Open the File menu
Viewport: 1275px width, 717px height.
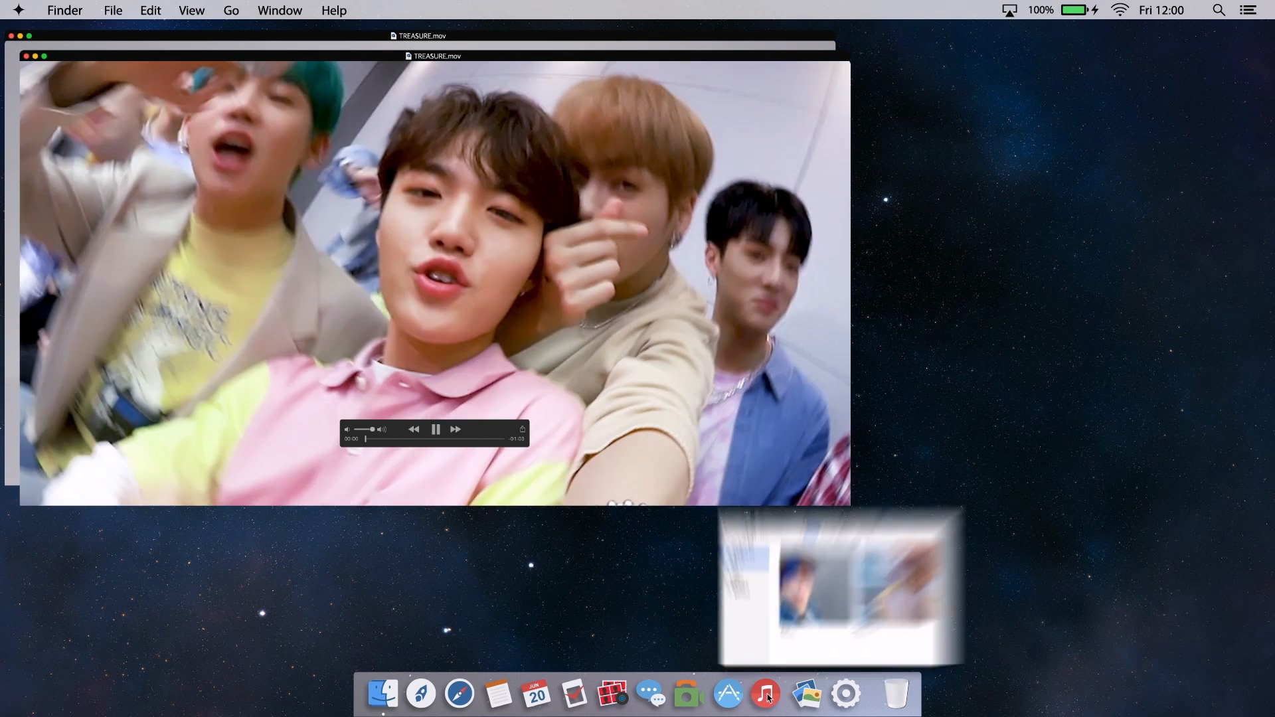click(x=113, y=10)
